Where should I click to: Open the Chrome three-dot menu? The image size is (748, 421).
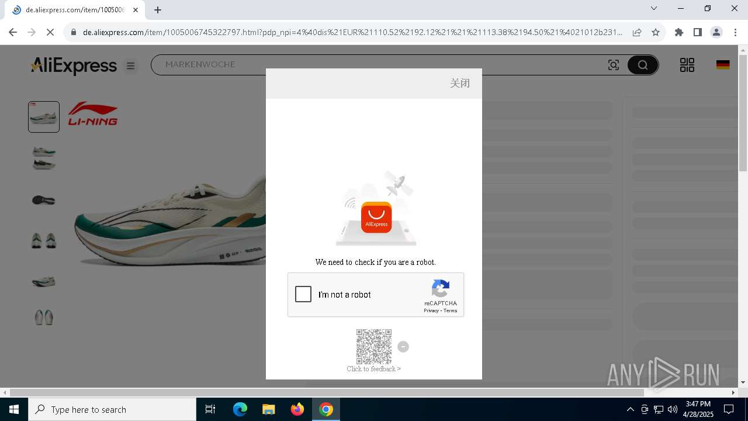(x=735, y=32)
